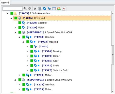Select the [*1003] 2 Sub-Assemblies row

point(34,13)
